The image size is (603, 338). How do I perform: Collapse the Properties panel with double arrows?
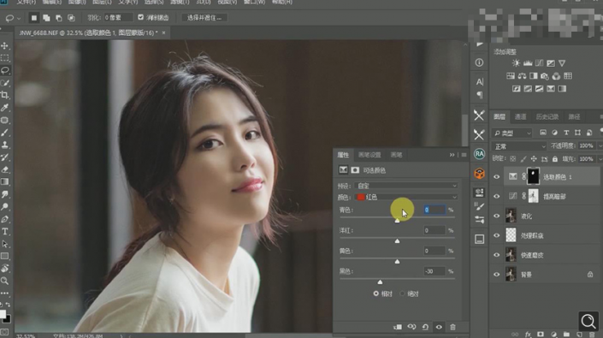coord(452,155)
